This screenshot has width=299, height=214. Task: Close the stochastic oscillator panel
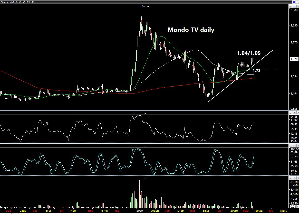point(298,145)
